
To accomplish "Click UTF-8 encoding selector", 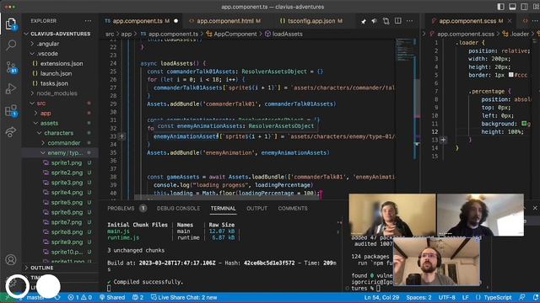I will 446,297.
